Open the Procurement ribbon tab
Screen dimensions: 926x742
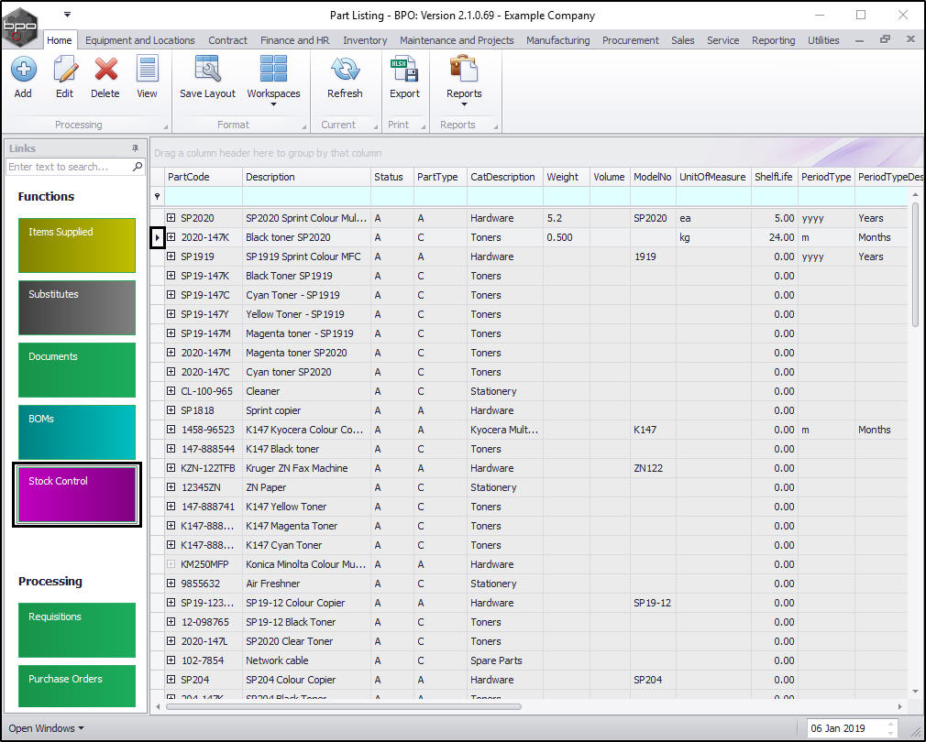[630, 40]
